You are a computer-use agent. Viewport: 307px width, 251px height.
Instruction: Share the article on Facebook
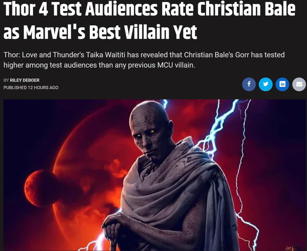click(249, 84)
